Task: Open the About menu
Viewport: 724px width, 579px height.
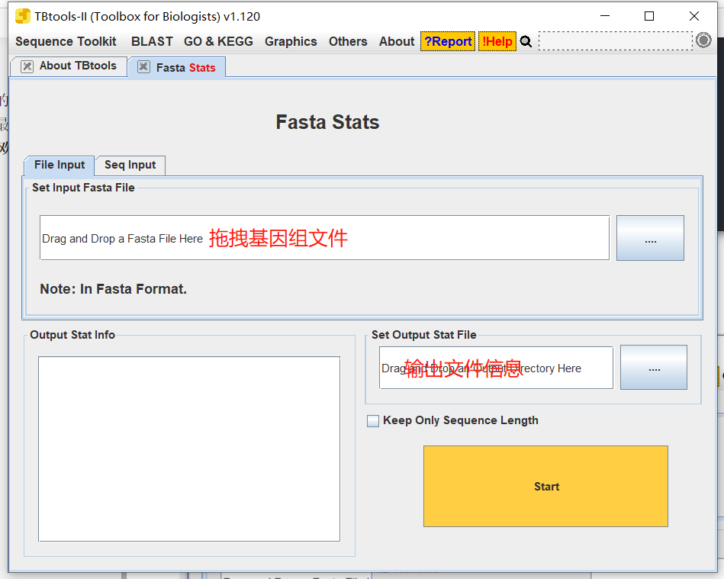Action: (x=397, y=41)
